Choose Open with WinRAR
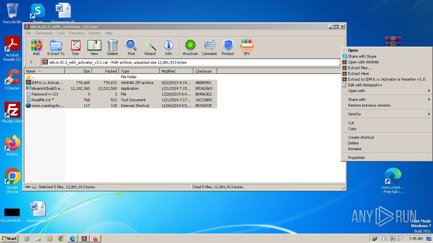This screenshot has height=243, width=433. click(387, 62)
